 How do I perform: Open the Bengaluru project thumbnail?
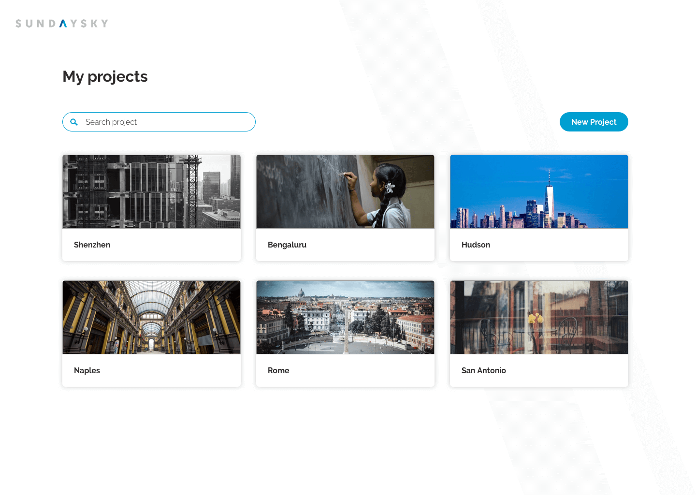(345, 191)
